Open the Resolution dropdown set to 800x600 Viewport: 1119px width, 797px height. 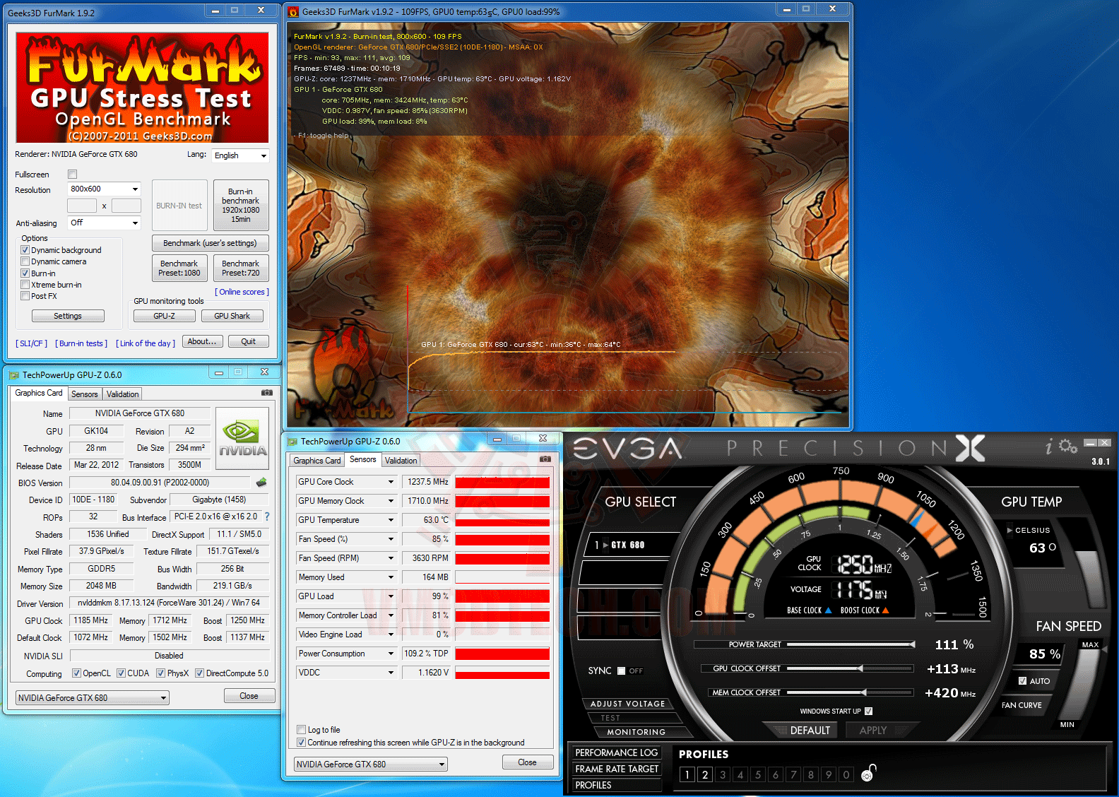[105, 189]
